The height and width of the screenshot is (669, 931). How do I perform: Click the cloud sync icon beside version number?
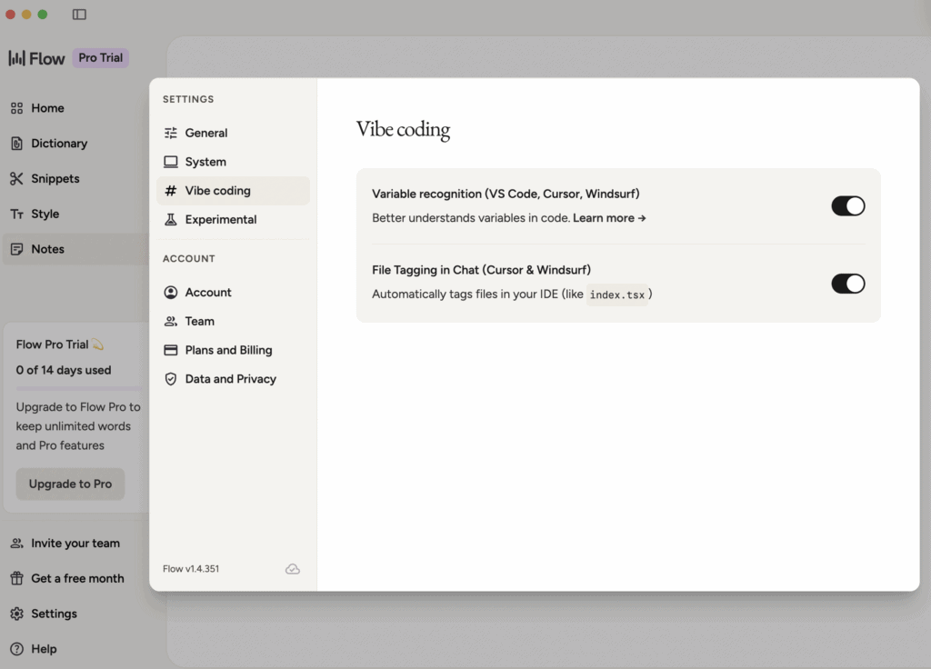pyautogui.click(x=292, y=569)
